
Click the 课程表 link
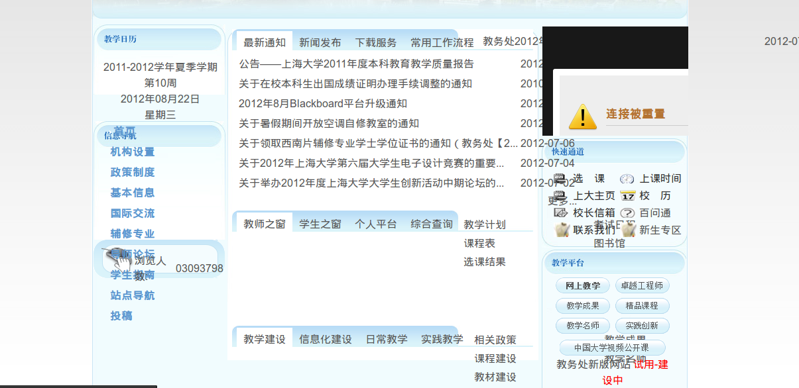[479, 243]
